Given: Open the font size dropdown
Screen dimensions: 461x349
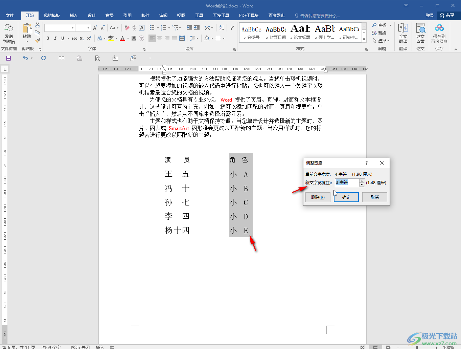Looking at the screenshot, I should pos(88,28).
